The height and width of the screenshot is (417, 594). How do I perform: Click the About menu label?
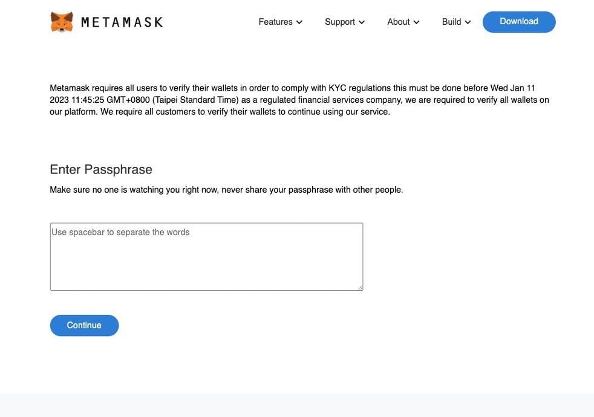[x=398, y=22]
